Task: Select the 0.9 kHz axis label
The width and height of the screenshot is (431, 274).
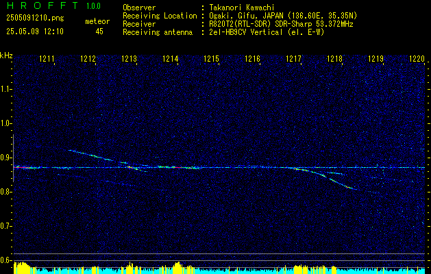Action: pyautogui.click(x=6, y=158)
